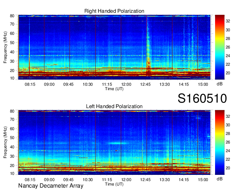This screenshot has height=190, width=234.
Task: Click the bottom plot's 12:00 tick label
Action: point(126,180)
